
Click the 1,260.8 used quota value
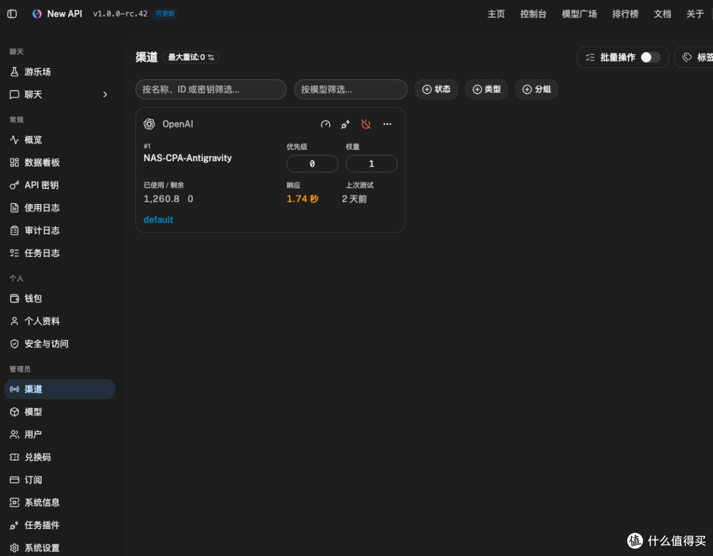pos(162,199)
